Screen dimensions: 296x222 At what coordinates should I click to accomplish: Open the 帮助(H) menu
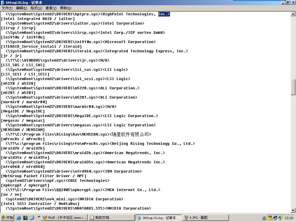[66, 8]
